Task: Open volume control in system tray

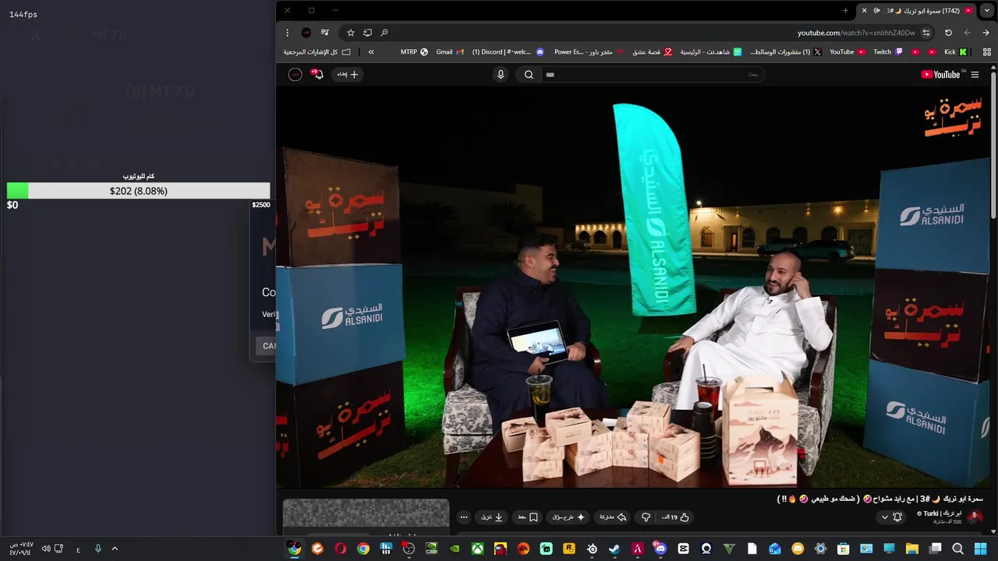Action: (46, 549)
